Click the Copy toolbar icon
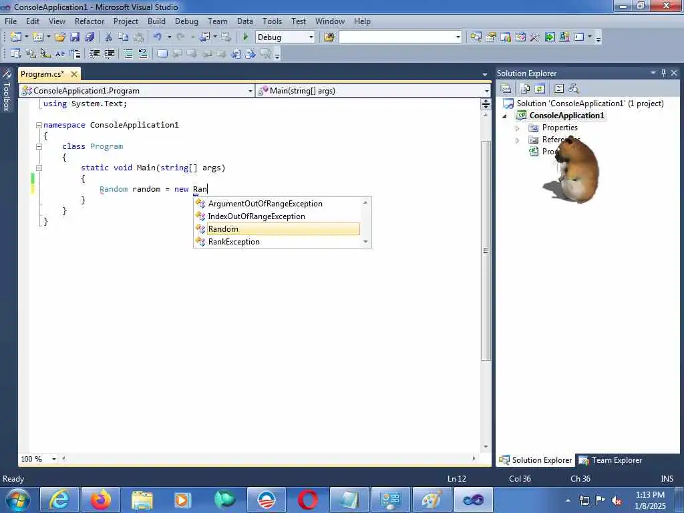Image resolution: width=684 pixels, height=513 pixels. 124,37
